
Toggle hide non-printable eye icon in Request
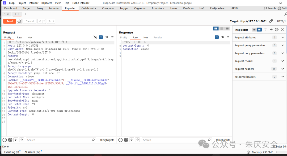95,37
